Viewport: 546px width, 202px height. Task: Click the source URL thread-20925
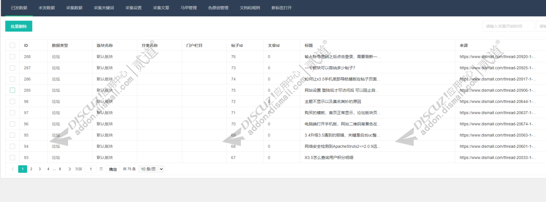tap(498, 68)
